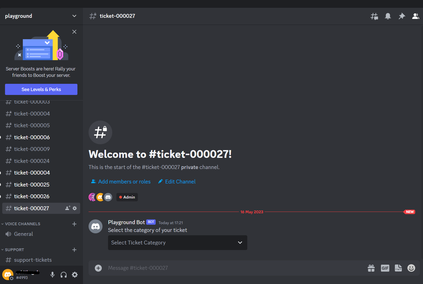The height and width of the screenshot is (284, 423).
Task: Open the Threads icon in the header
Action: [x=374, y=16]
